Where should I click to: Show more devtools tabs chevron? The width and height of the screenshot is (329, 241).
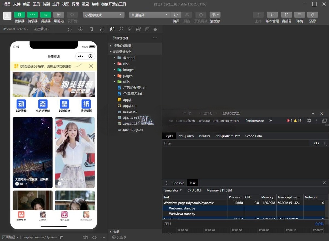click(271, 121)
